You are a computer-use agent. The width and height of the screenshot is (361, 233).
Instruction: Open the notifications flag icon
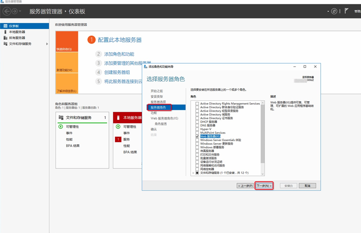[x=347, y=11]
